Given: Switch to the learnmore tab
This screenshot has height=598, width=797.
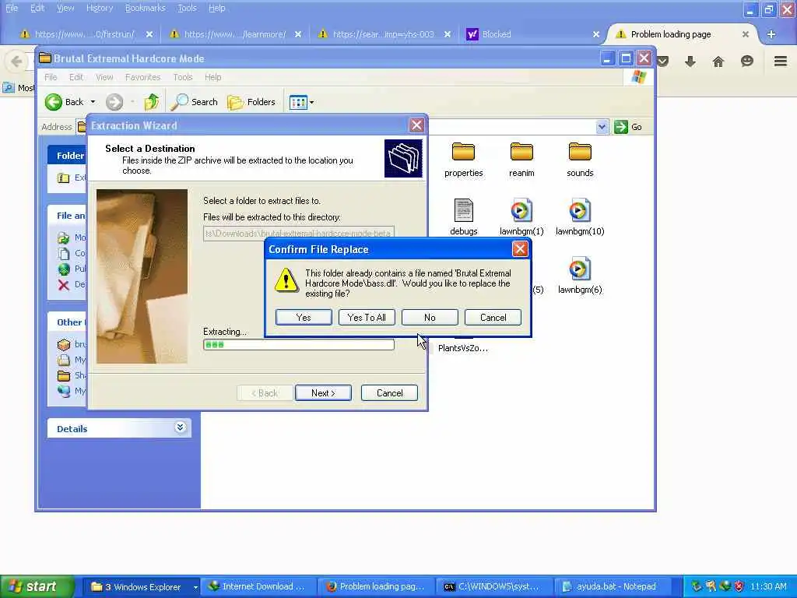Looking at the screenshot, I should coord(235,34).
